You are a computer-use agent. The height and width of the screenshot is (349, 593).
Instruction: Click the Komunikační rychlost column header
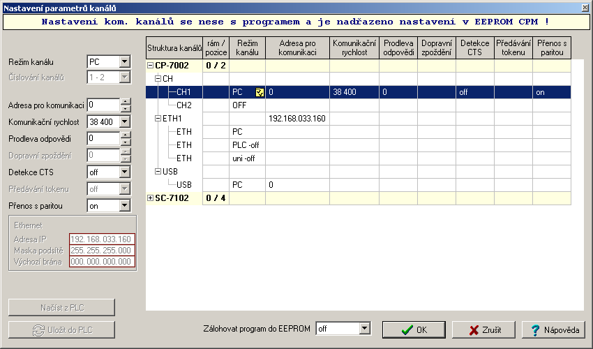354,47
